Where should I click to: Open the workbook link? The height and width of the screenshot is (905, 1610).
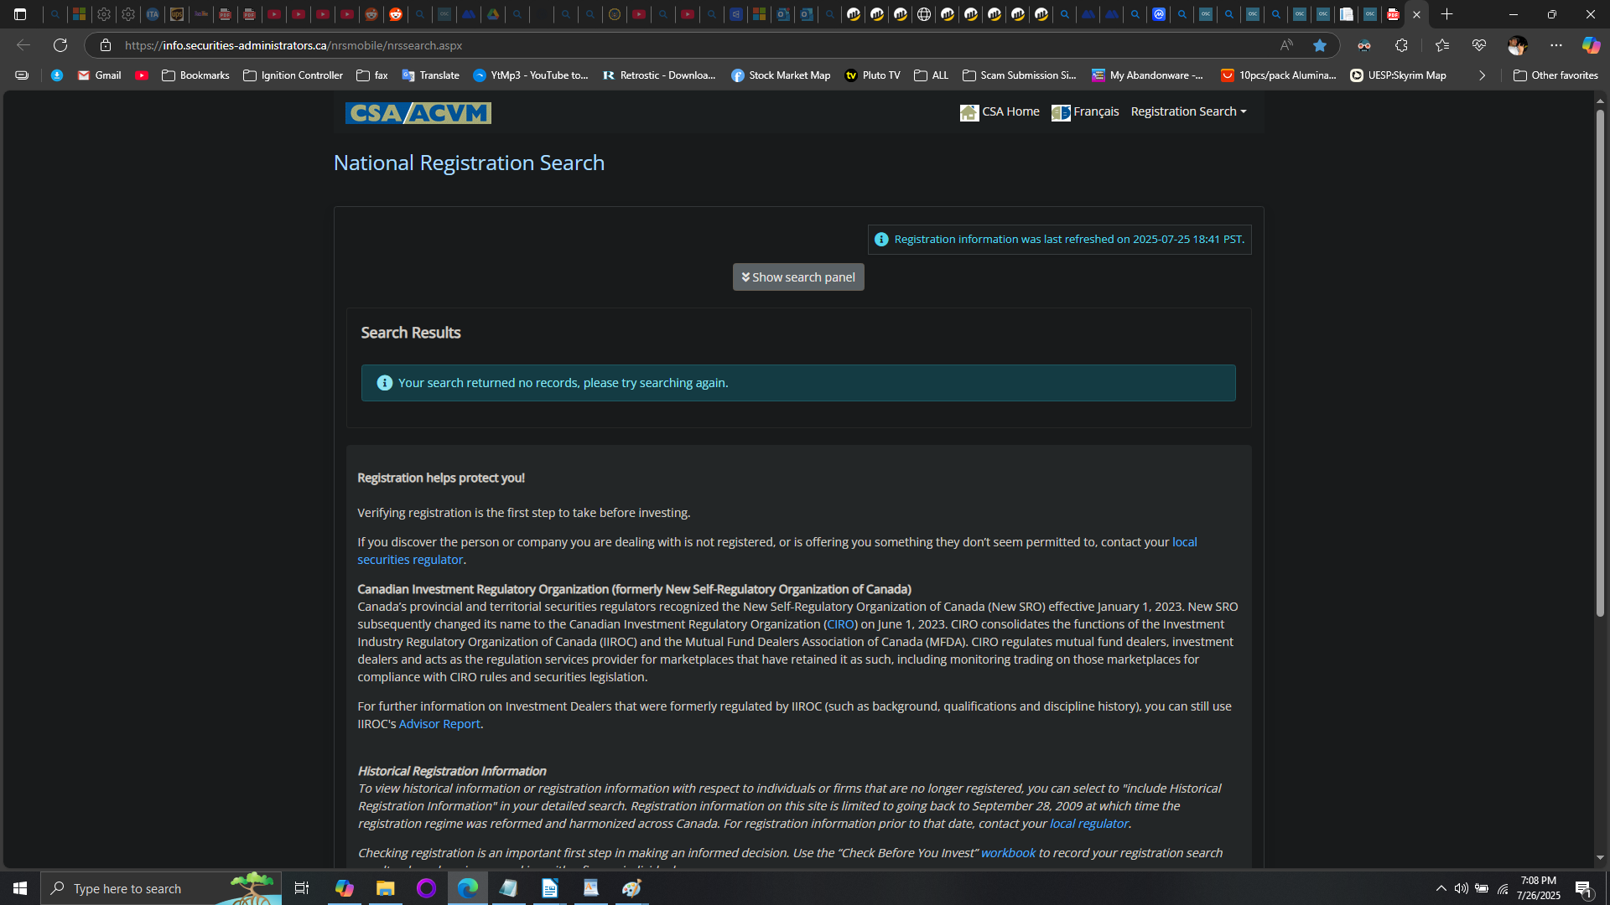click(x=1008, y=853)
